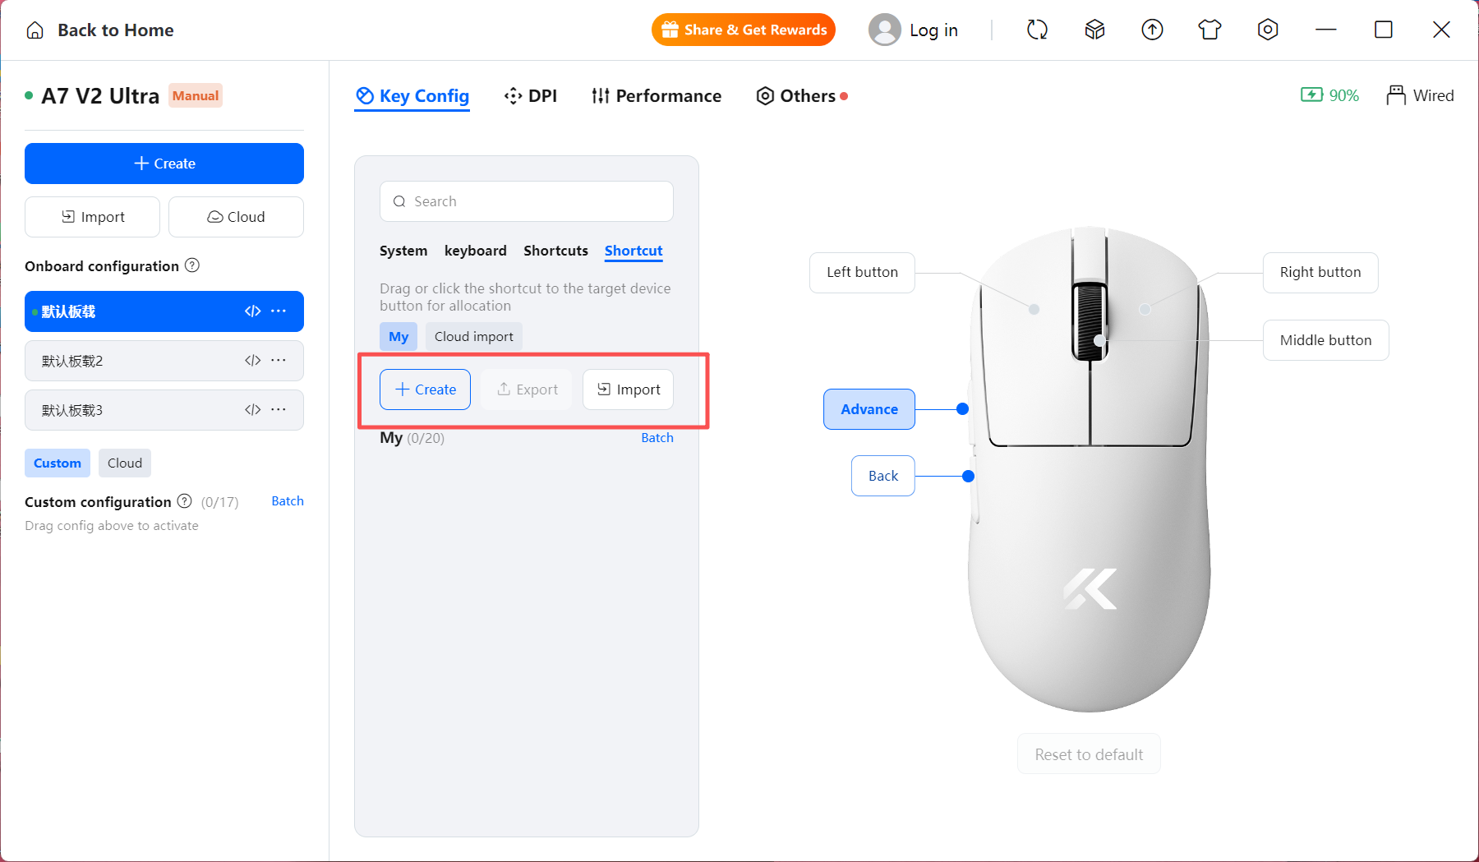Click the Back to Home icon
Screen dimensions: 1479x862
[x=35, y=30]
